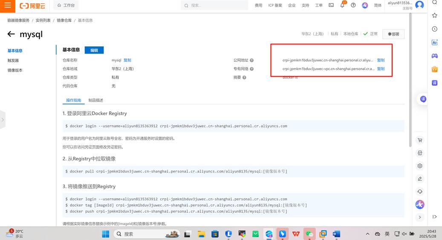Open Microsoft Word from taskbar
The image size is (442, 240).
pos(336,234)
